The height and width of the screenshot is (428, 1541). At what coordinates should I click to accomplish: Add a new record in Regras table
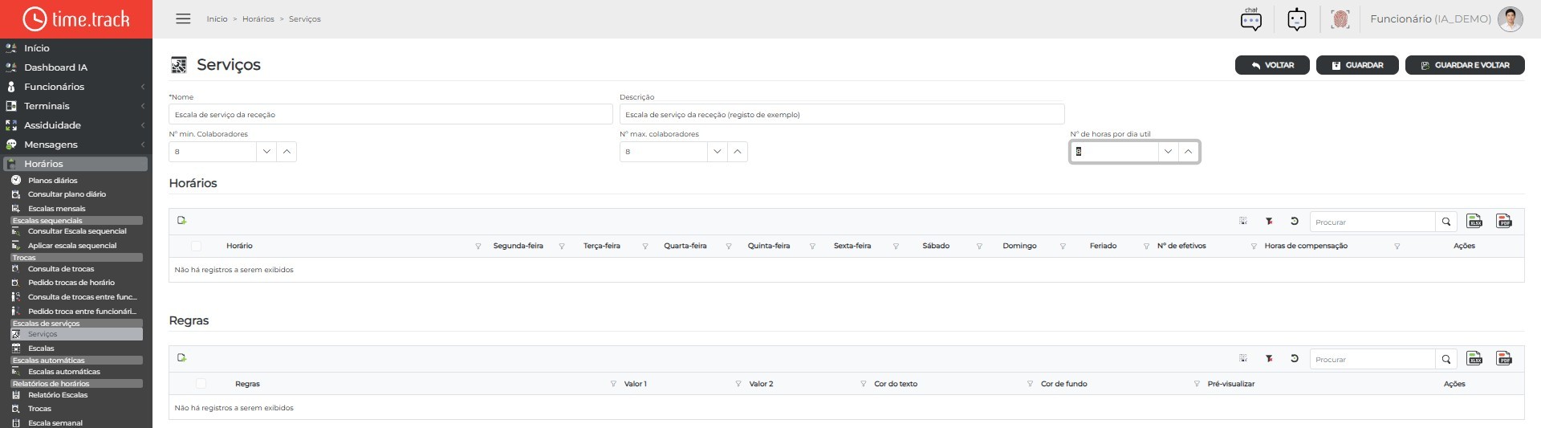pos(182,357)
